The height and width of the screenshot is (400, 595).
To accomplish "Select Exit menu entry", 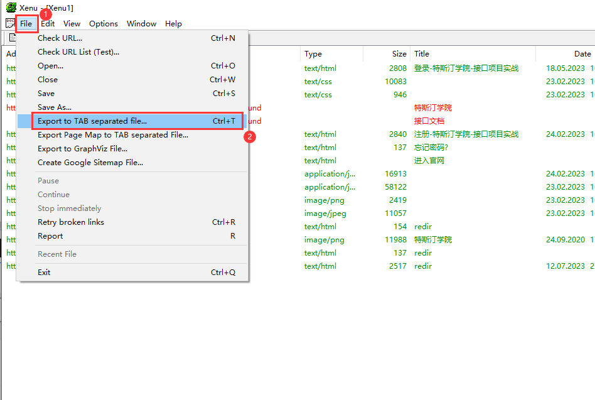I will coord(132,273).
